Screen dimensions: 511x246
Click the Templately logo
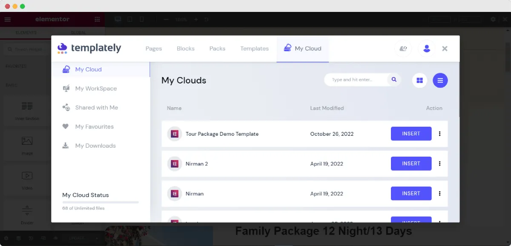(89, 49)
